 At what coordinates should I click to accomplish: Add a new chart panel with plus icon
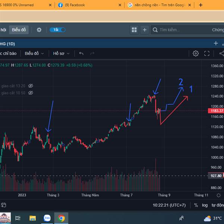[216, 43]
